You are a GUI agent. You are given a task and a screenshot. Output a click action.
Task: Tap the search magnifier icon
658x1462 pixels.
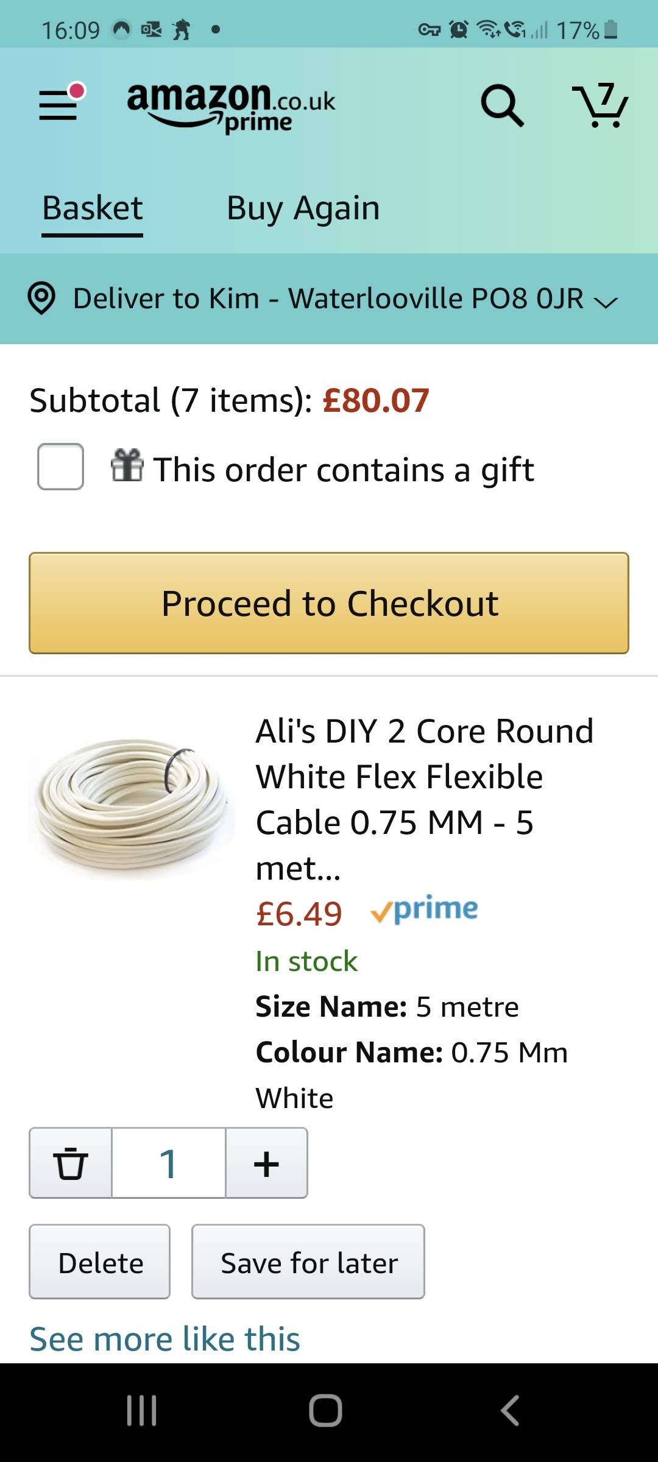pyautogui.click(x=502, y=105)
